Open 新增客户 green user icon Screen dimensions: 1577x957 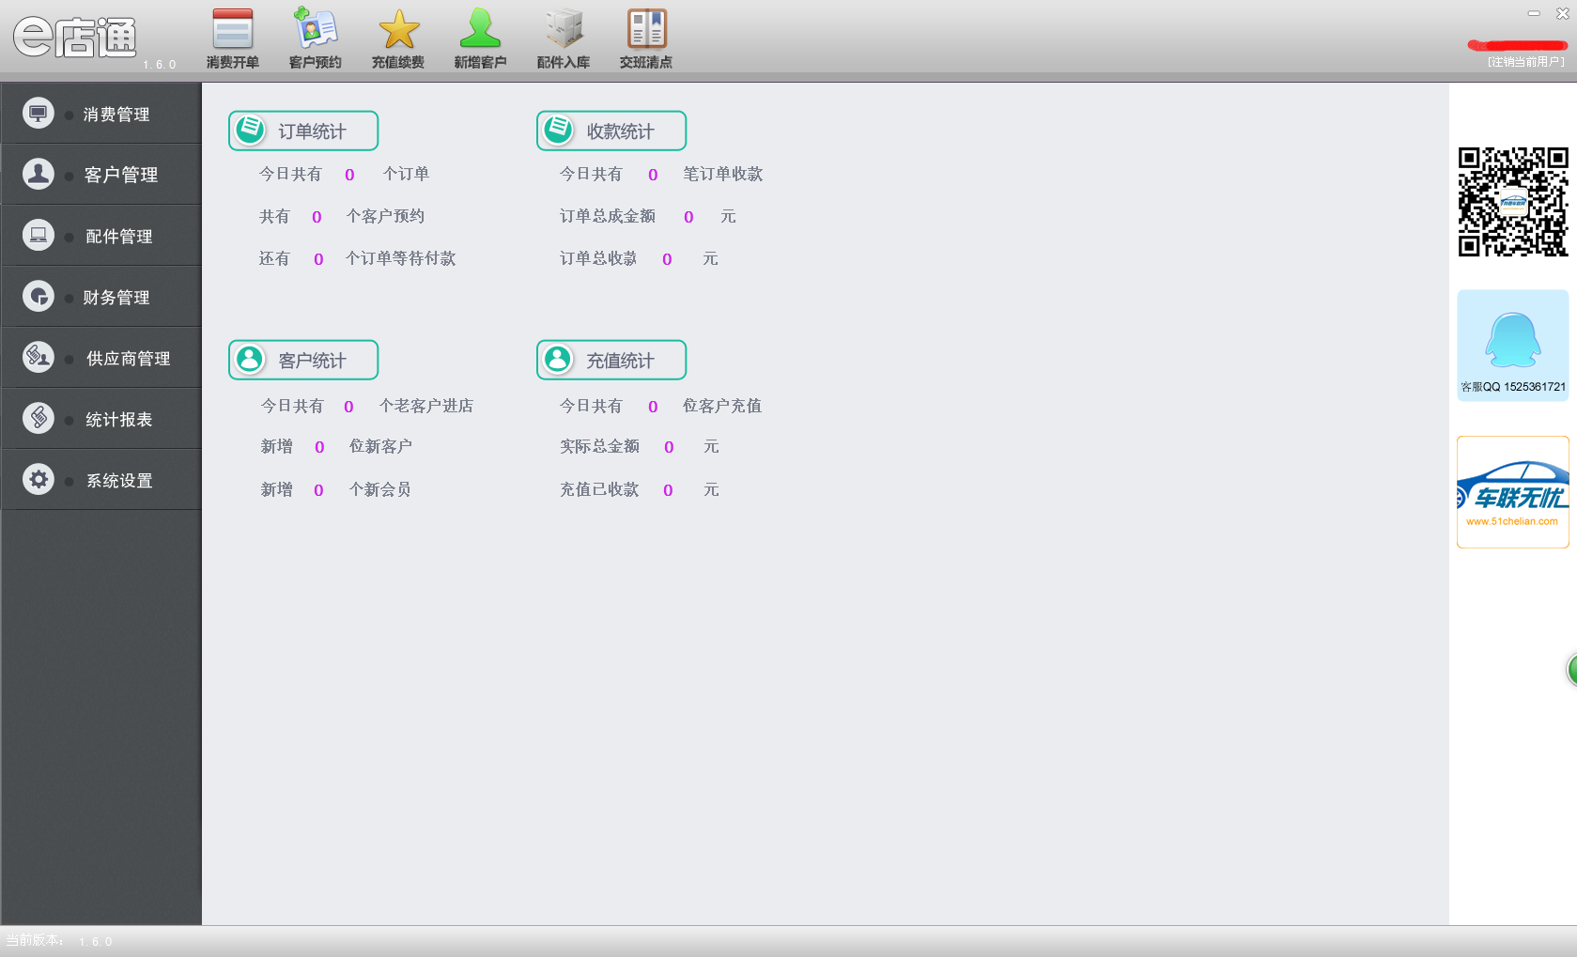pyautogui.click(x=480, y=28)
